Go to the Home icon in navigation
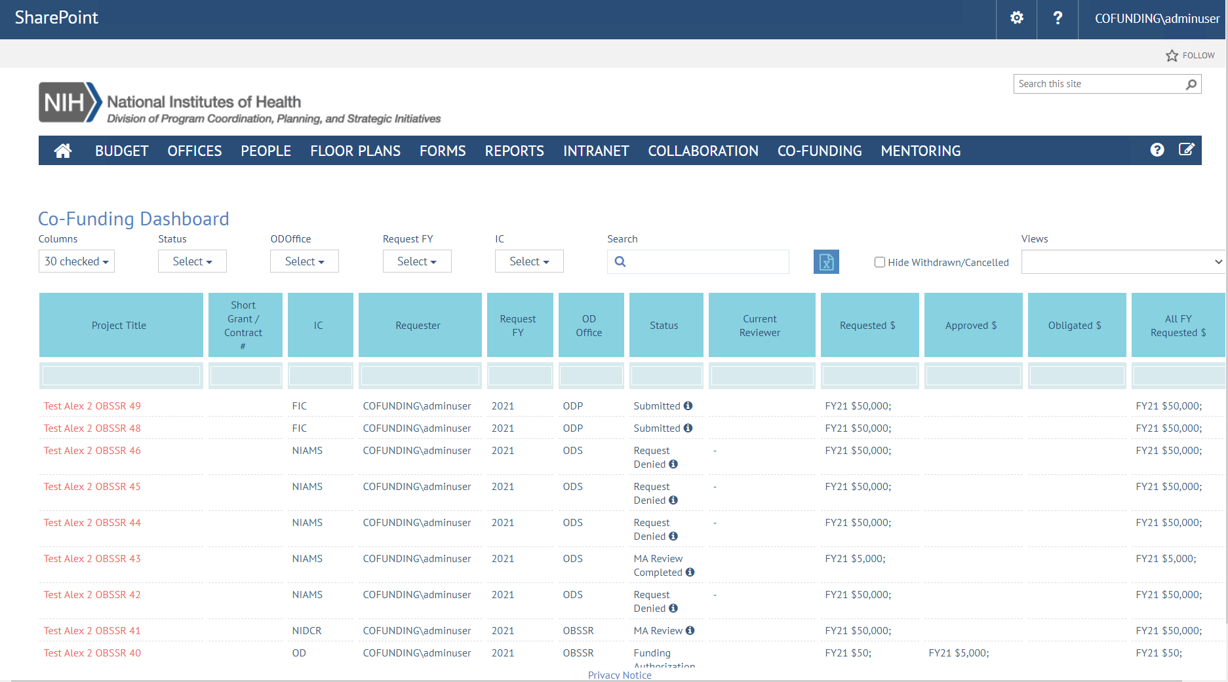This screenshot has height=682, width=1228. pos(63,151)
